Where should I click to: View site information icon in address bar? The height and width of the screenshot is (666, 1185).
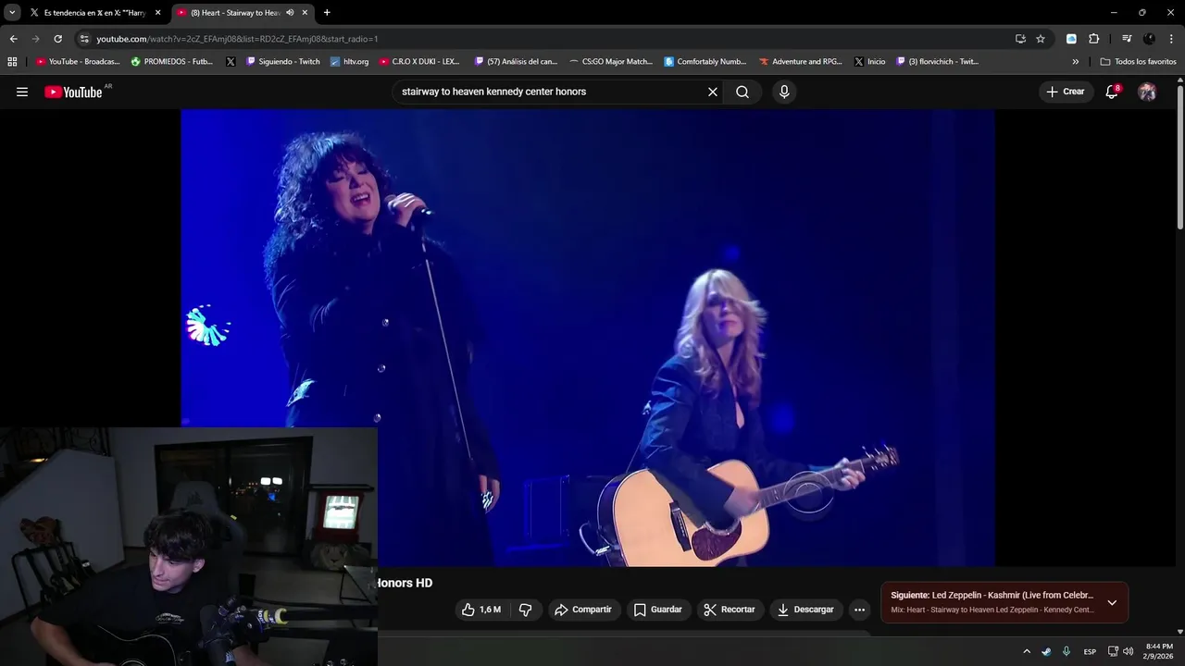tap(84, 39)
